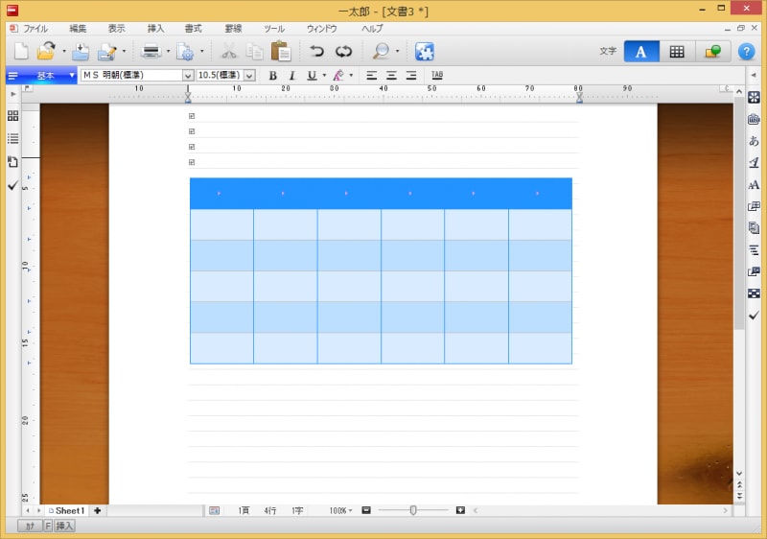Toggle Italic formatting
The width and height of the screenshot is (767, 539).
click(x=291, y=75)
